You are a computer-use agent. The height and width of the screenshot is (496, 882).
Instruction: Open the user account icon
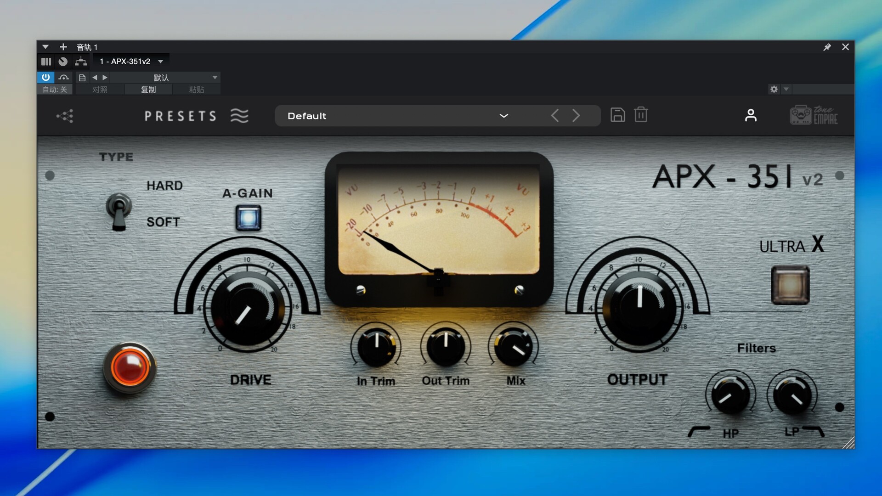[x=751, y=115]
